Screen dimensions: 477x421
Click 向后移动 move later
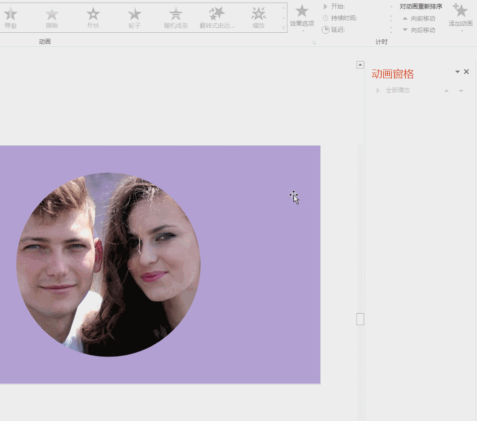tap(419, 30)
